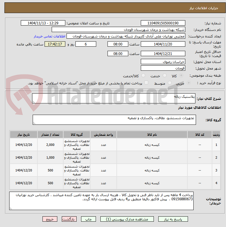Click the request creator name field
Screen dimensions: 226x227
(126, 36)
